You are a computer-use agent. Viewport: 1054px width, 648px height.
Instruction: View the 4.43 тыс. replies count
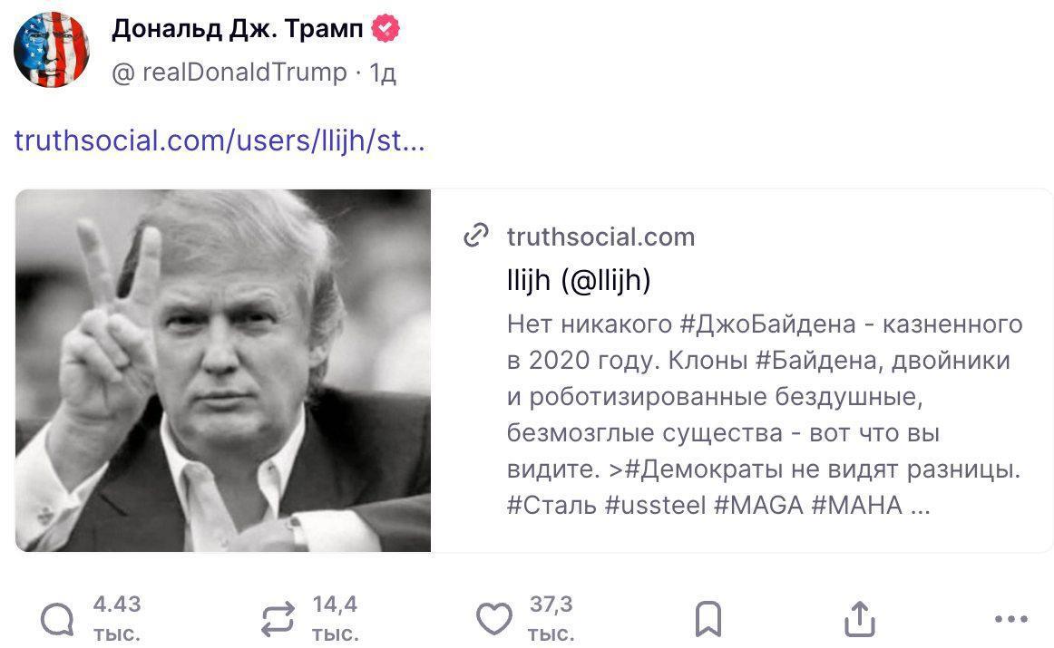[117, 619]
